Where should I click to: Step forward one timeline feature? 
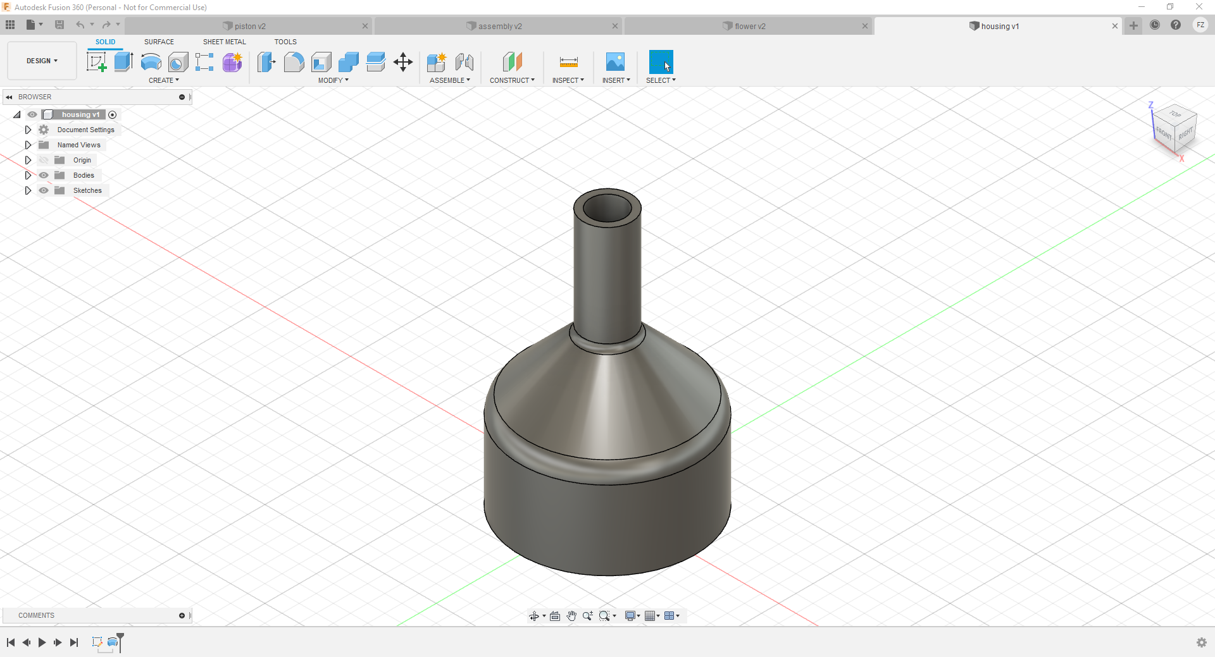tap(58, 642)
